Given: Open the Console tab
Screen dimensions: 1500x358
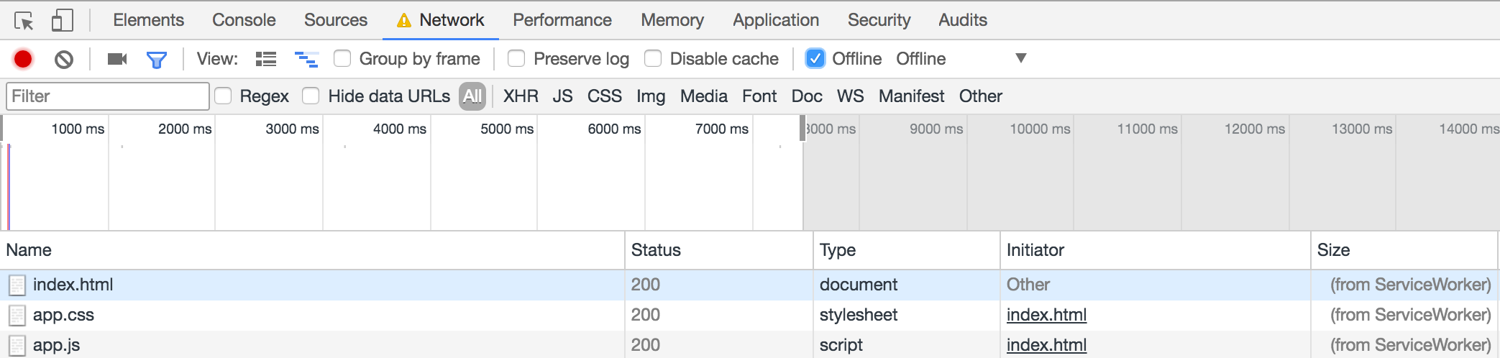Looking at the screenshot, I should (x=244, y=20).
